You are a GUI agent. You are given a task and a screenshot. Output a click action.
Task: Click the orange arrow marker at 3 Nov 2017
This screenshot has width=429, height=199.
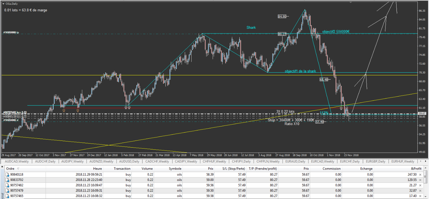tap(63, 110)
